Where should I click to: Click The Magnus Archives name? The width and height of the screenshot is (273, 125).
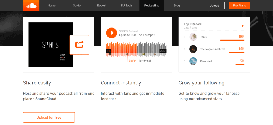click(x=213, y=49)
